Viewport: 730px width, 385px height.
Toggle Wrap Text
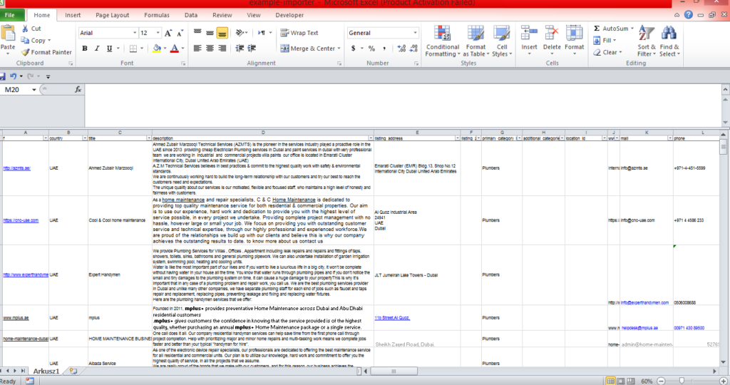[x=299, y=33]
